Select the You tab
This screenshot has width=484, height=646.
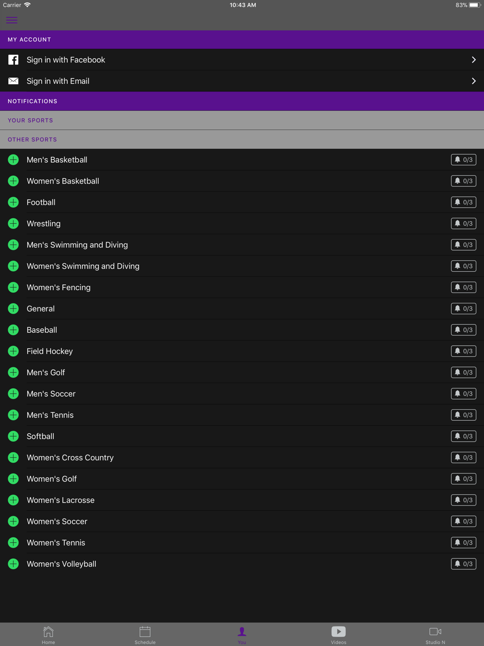coord(242,635)
